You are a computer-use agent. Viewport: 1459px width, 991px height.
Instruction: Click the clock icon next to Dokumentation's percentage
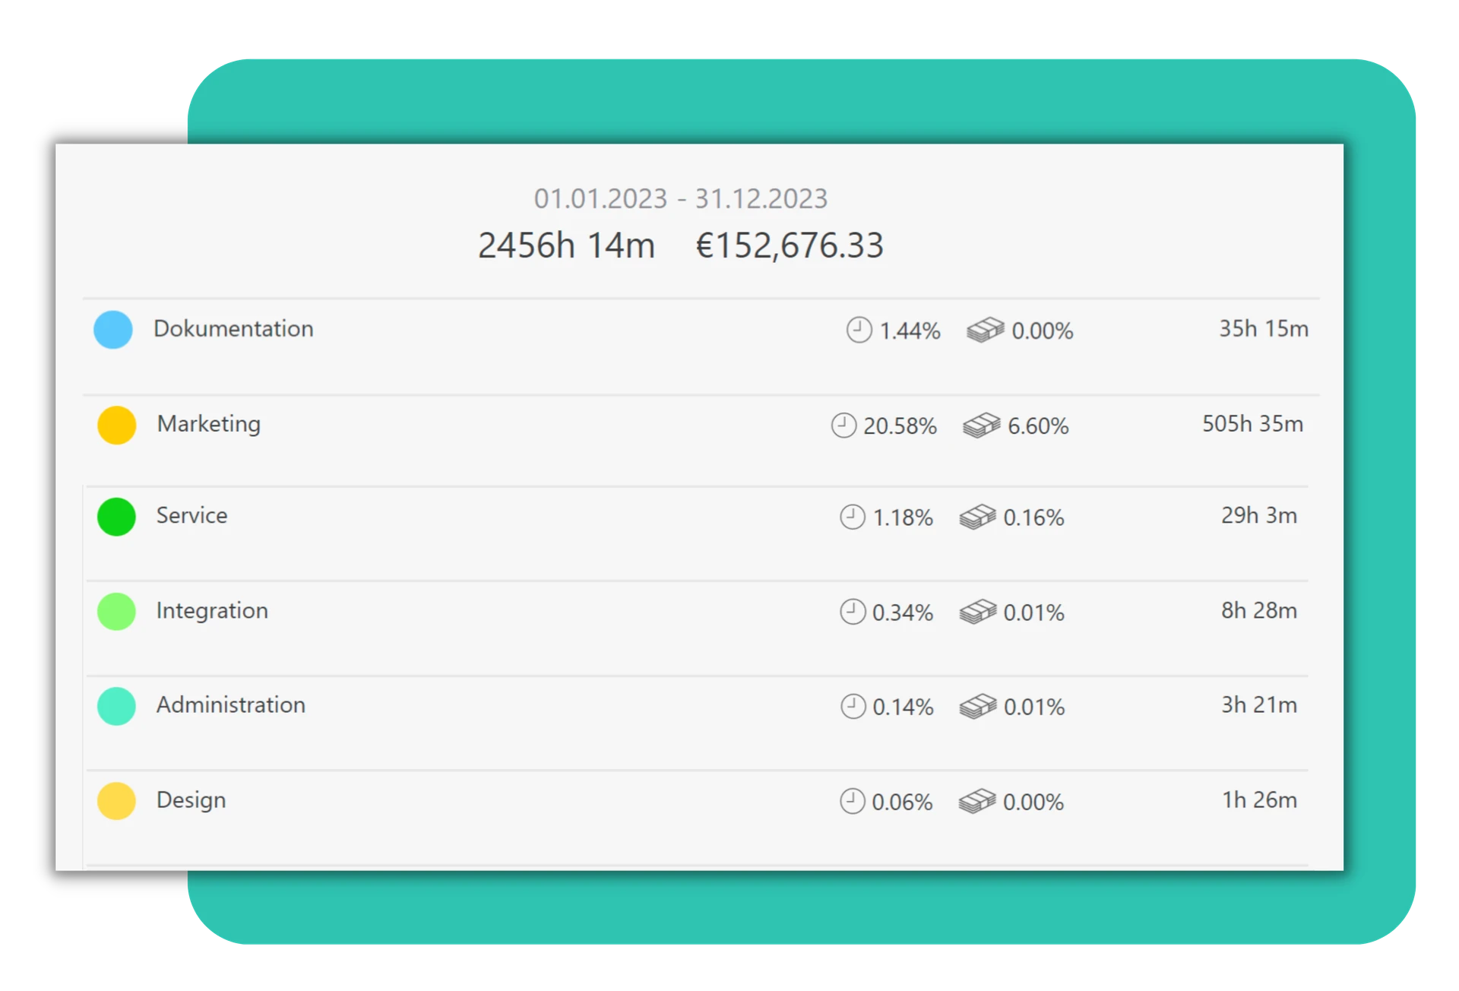click(x=859, y=330)
